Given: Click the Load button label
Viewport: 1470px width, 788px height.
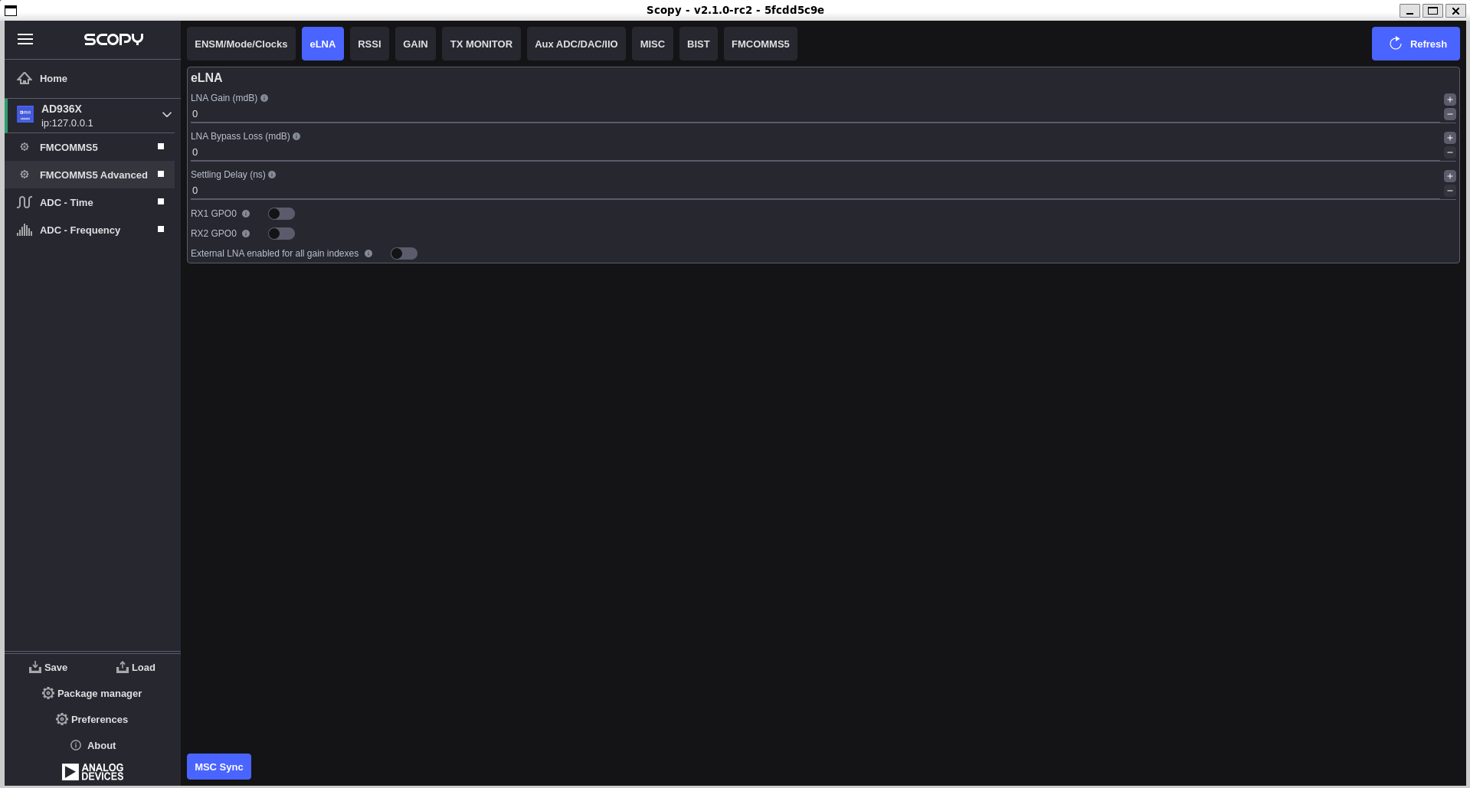Looking at the screenshot, I should coord(143,667).
